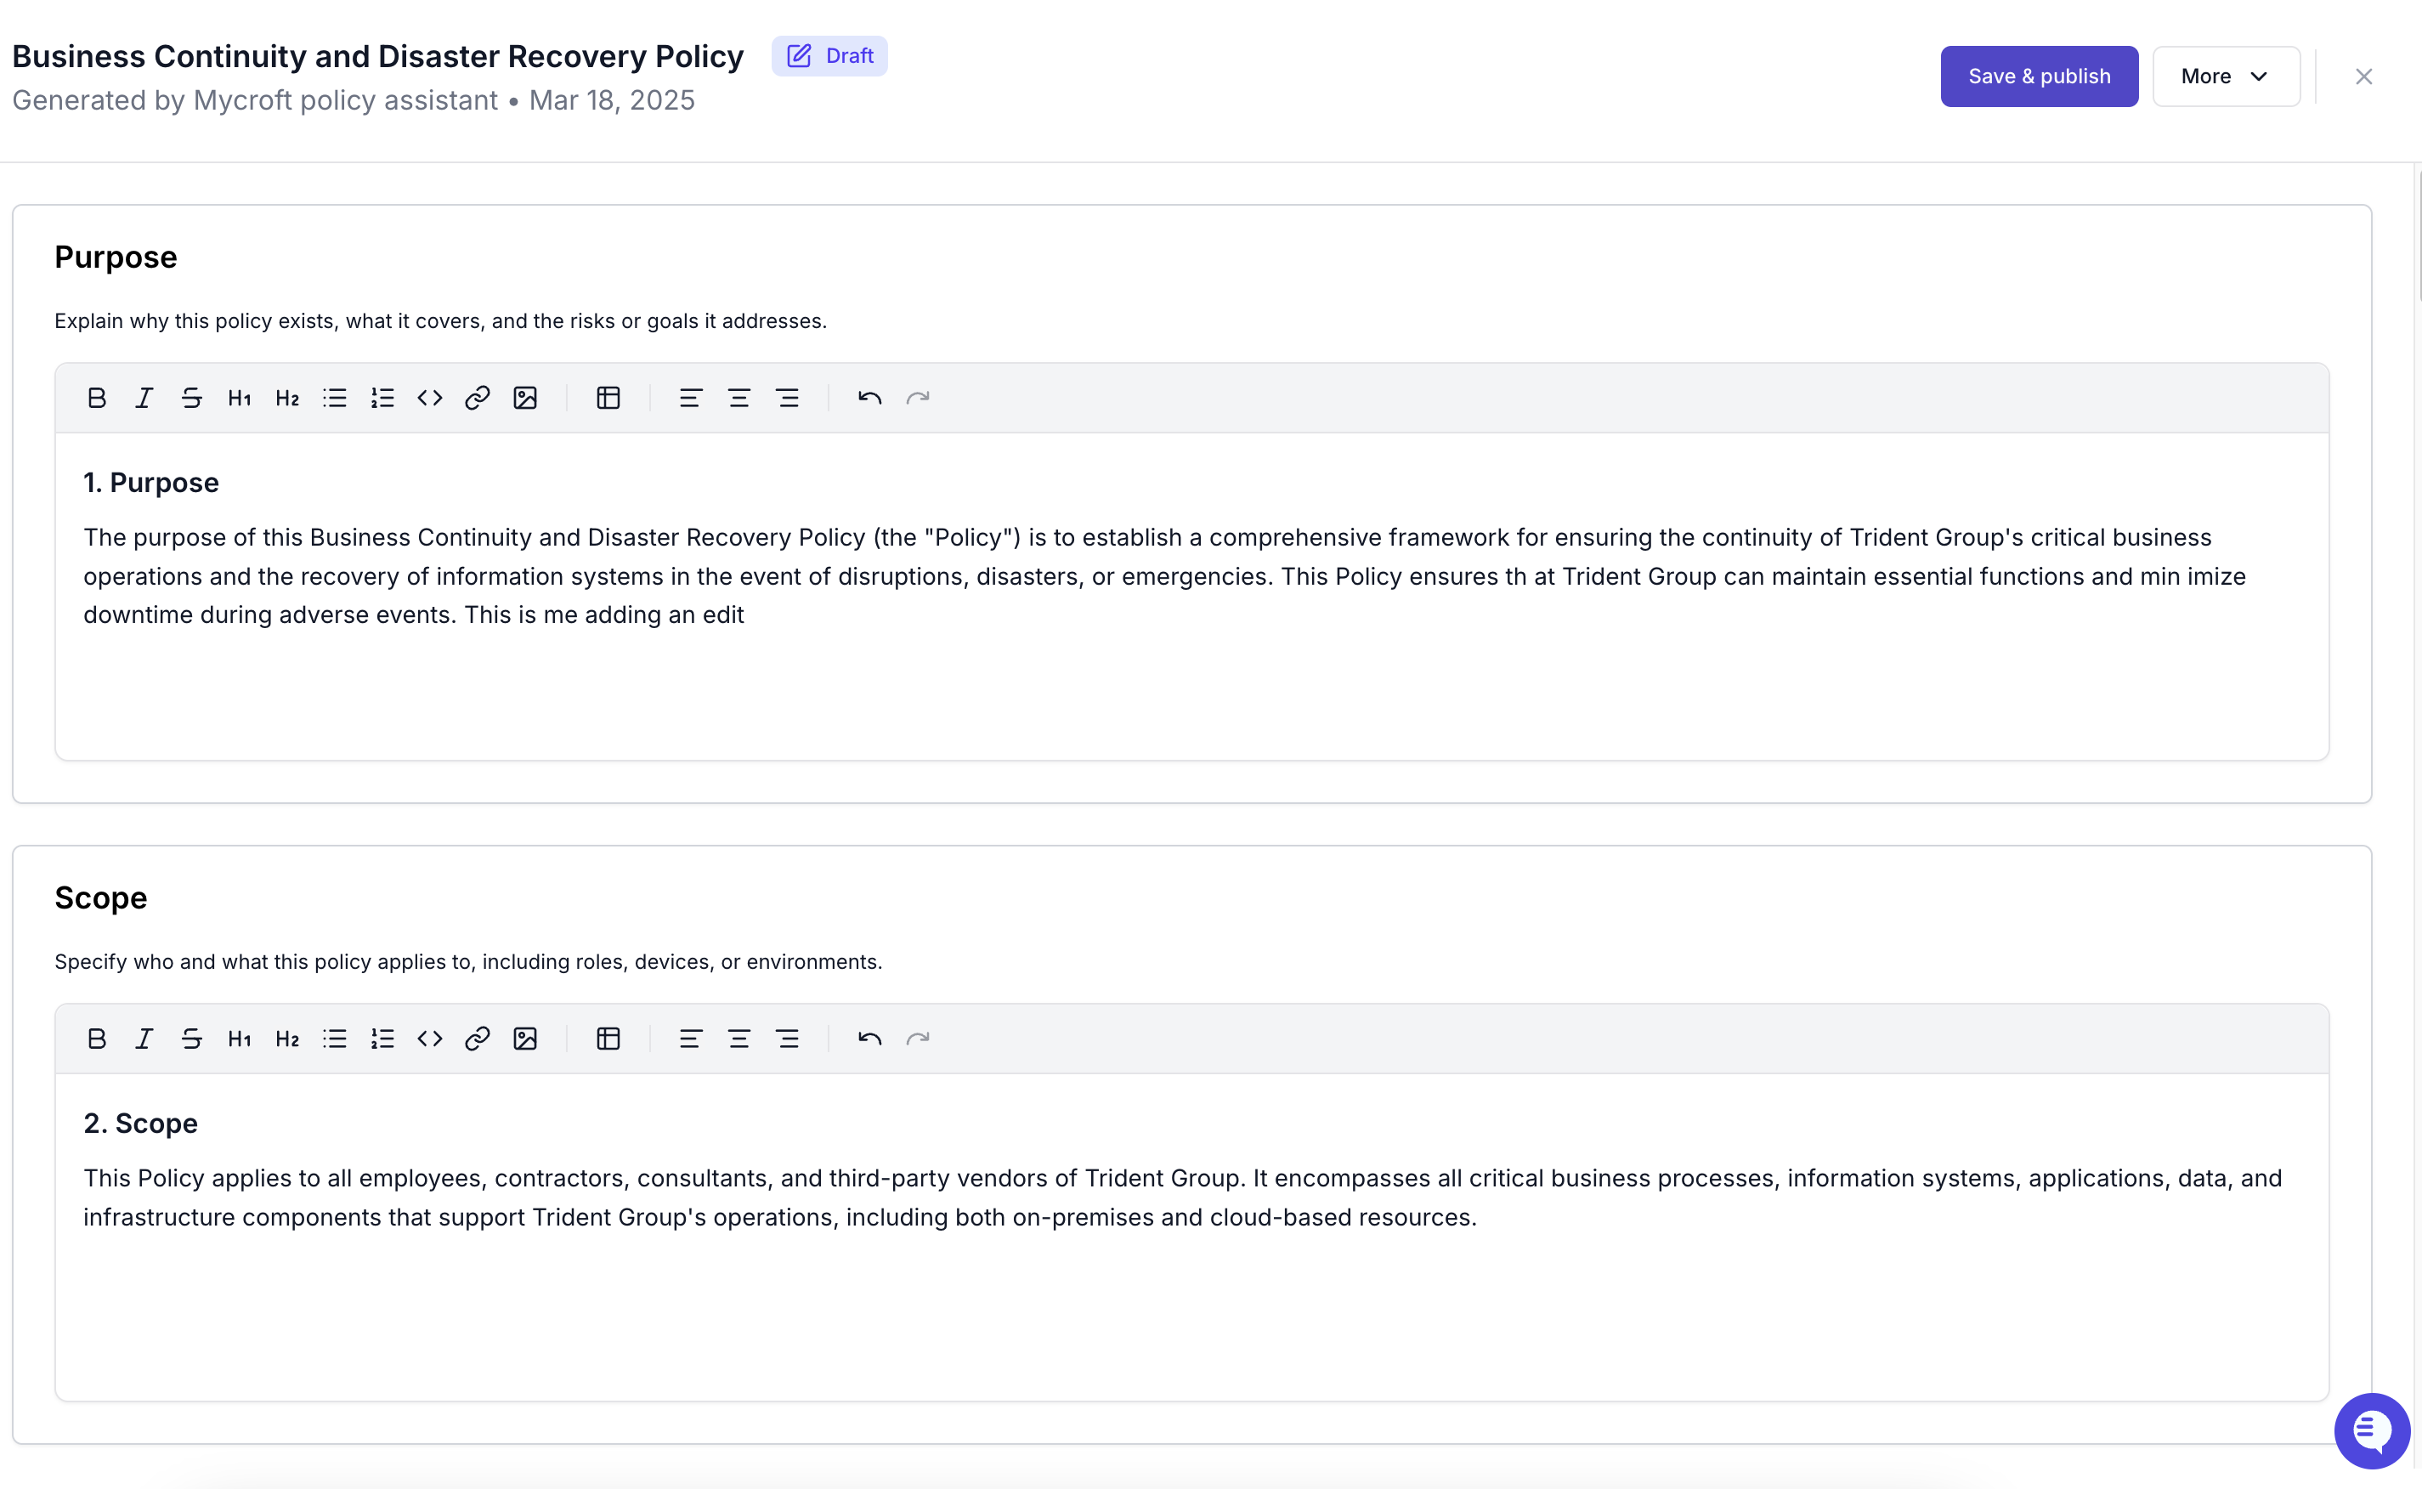Viewport: 2422px width, 1489px height.
Task: Add a hyperlink in the Purpose editor
Action: pyautogui.click(x=478, y=398)
